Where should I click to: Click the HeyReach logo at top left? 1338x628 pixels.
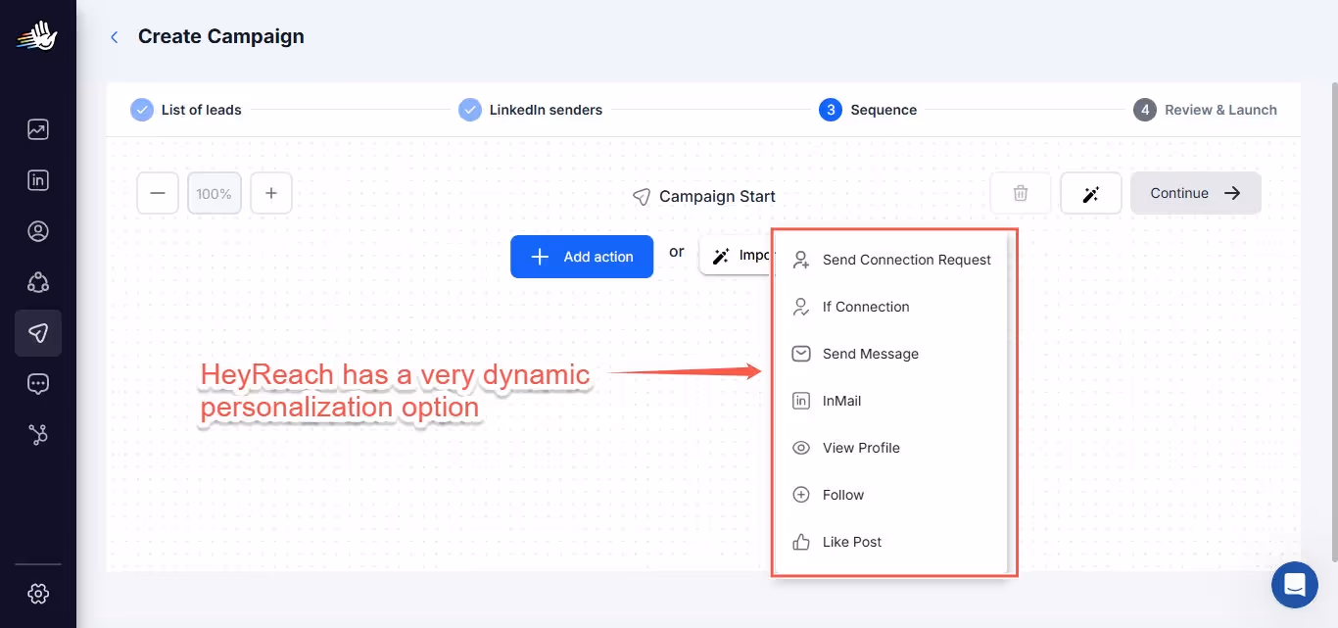click(x=37, y=35)
